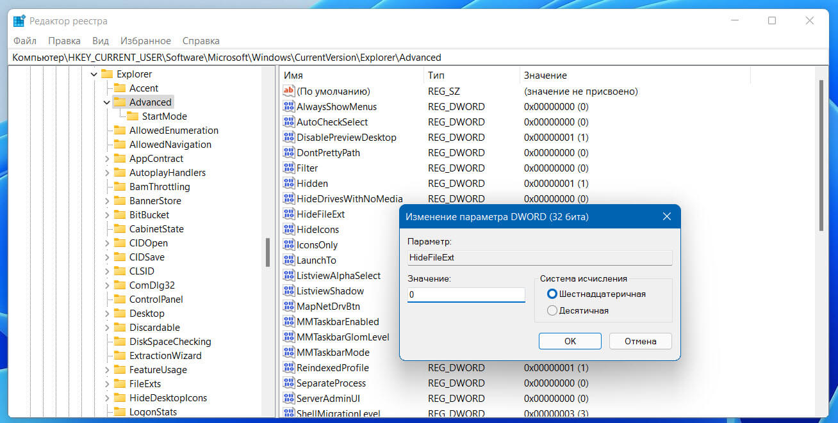This screenshot has height=423, width=838.
Task: Click the DWORD icon beside ServerAdminUI
Action: pos(289,399)
